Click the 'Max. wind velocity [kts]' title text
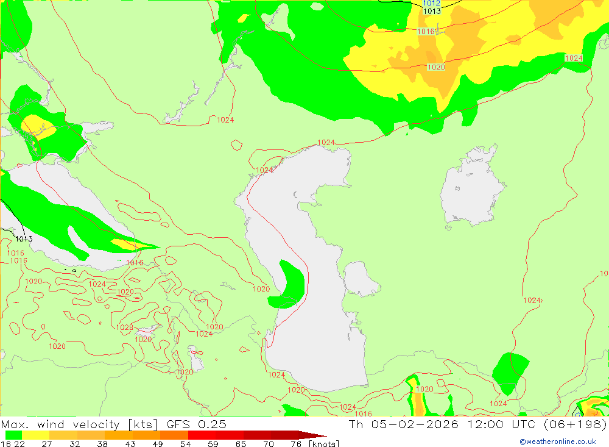 point(80,424)
